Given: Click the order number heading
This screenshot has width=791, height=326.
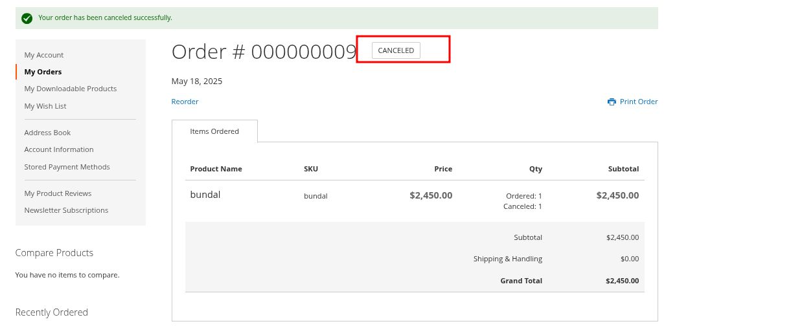Looking at the screenshot, I should coord(264,52).
